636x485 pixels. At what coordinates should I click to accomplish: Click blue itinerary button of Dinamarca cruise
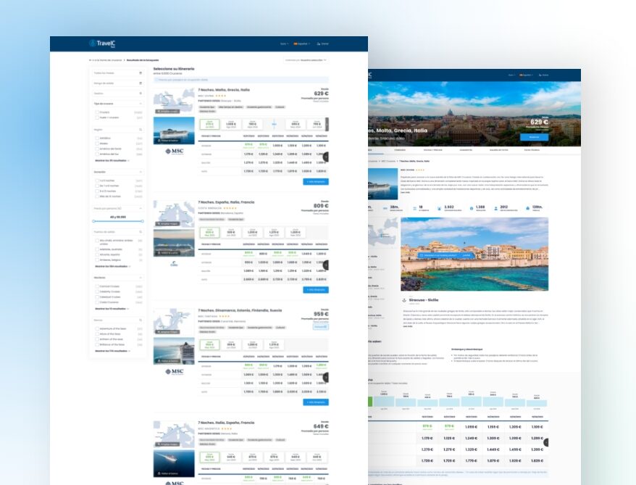tap(316, 402)
